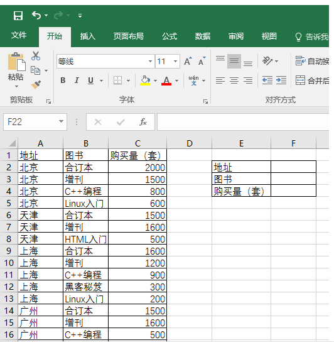Screen dimensions: 334x342
Task: Select column A header
Action: (41, 143)
